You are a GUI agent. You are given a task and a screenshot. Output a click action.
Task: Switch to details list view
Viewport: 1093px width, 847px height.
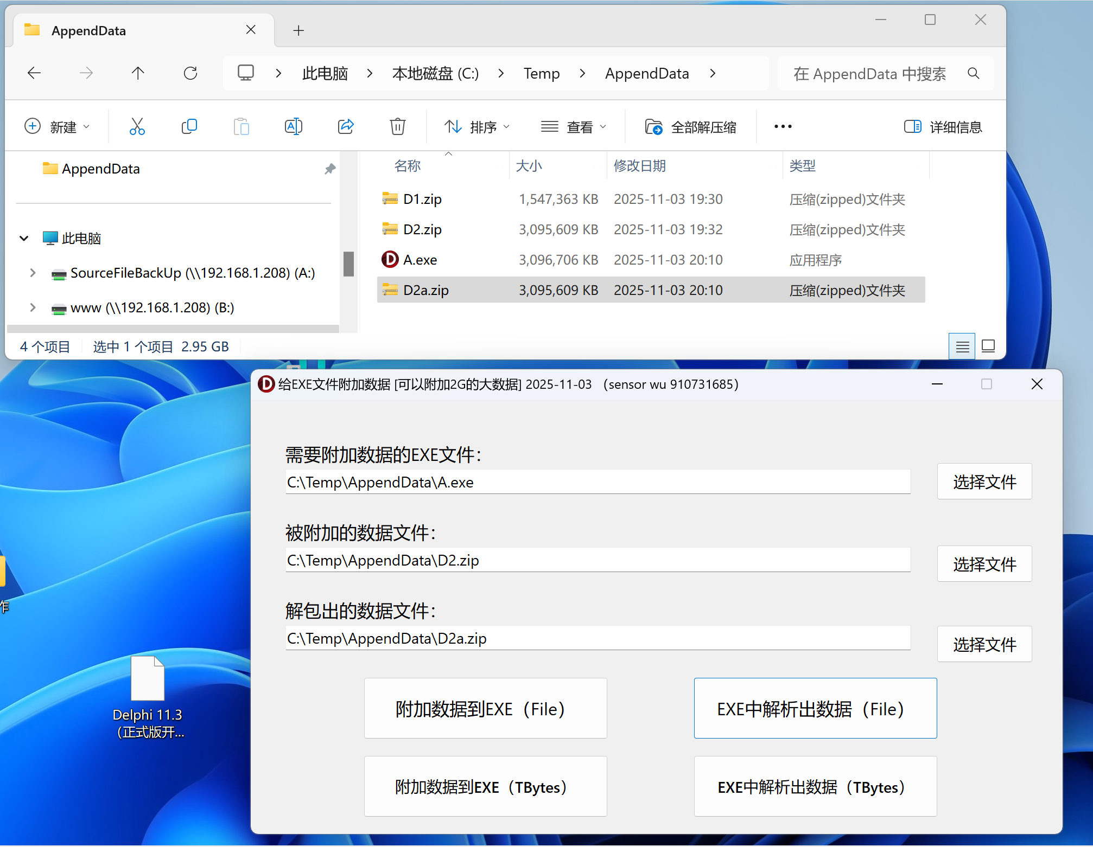pyautogui.click(x=962, y=346)
